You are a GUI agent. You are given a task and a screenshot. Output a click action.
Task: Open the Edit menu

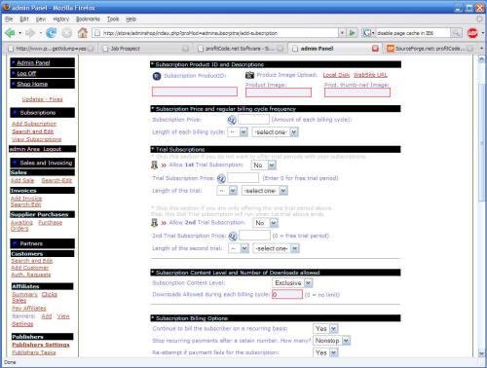[x=24, y=19]
